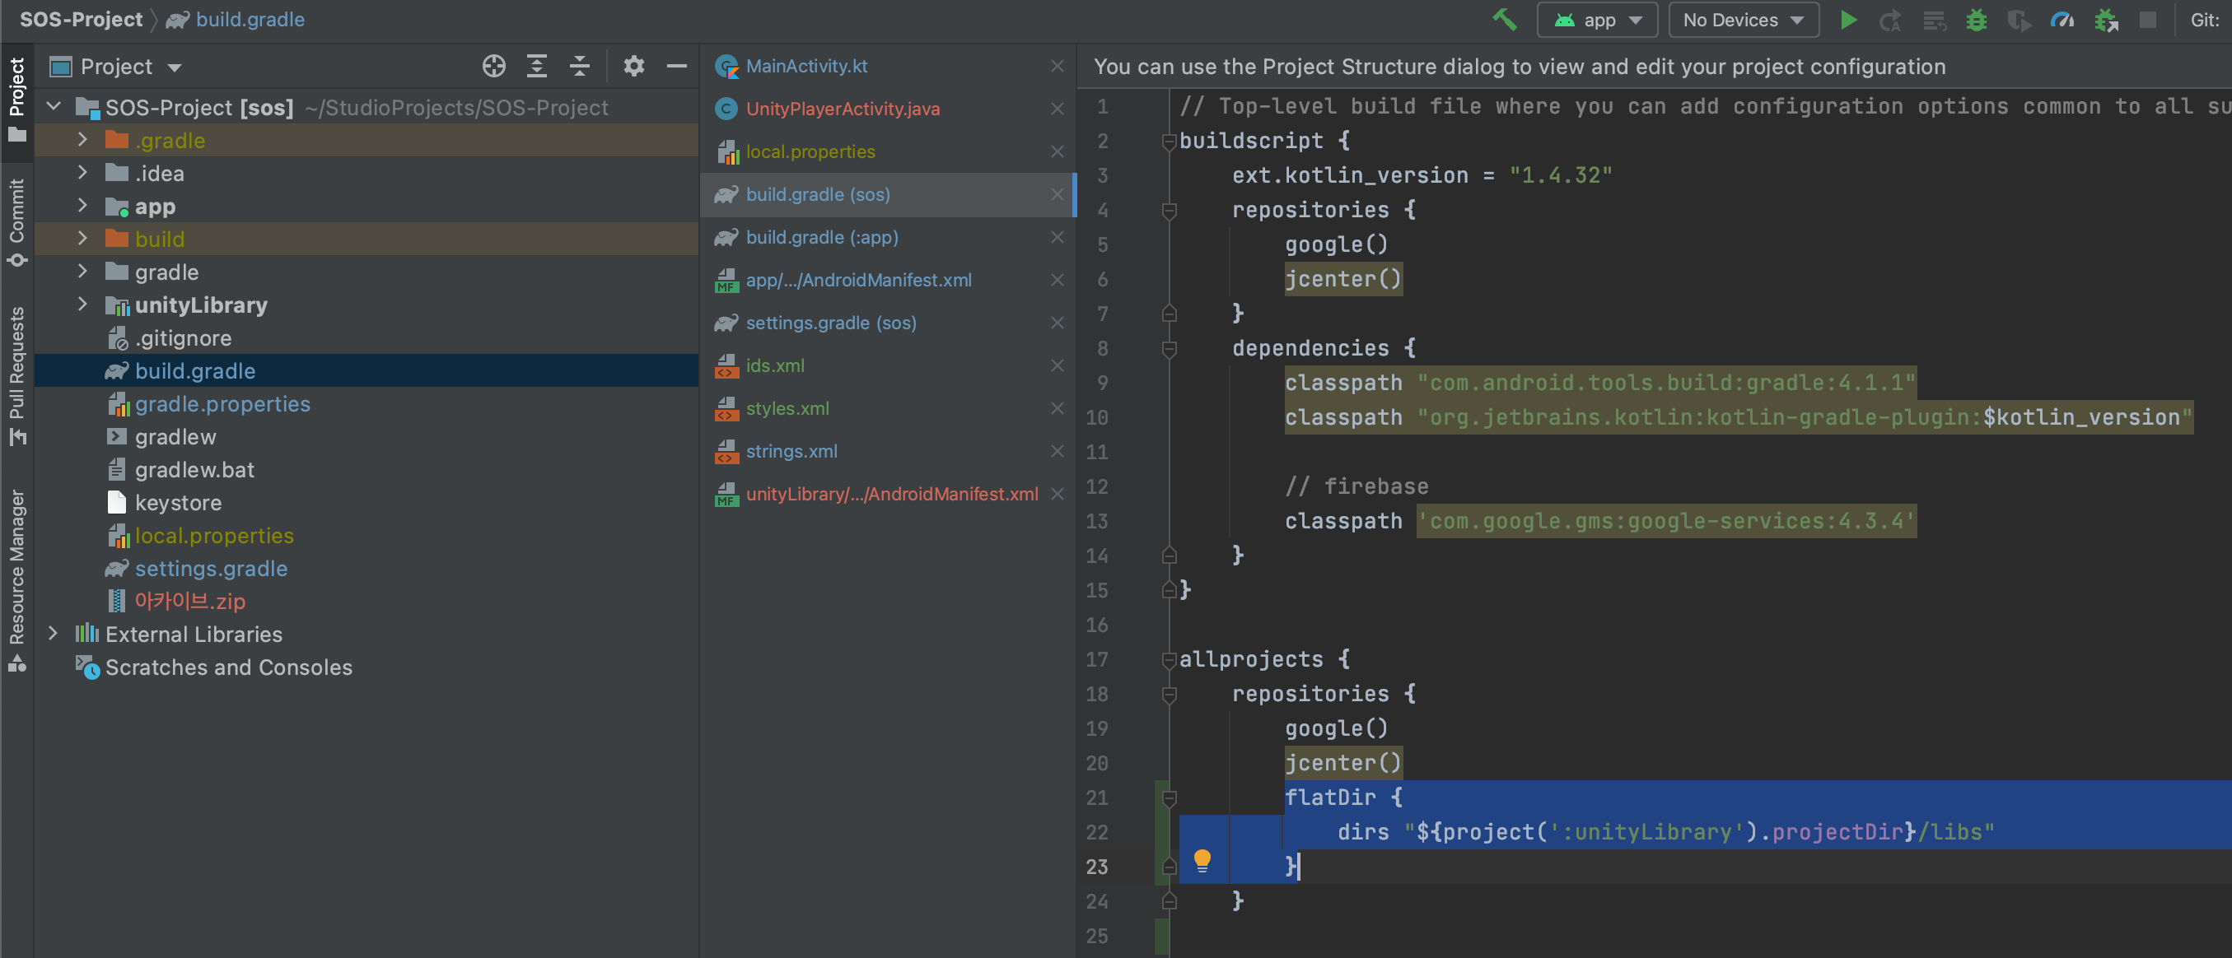Click Select Opened File target icon
This screenshot has height=958, width=2232.
pos(494,67)
